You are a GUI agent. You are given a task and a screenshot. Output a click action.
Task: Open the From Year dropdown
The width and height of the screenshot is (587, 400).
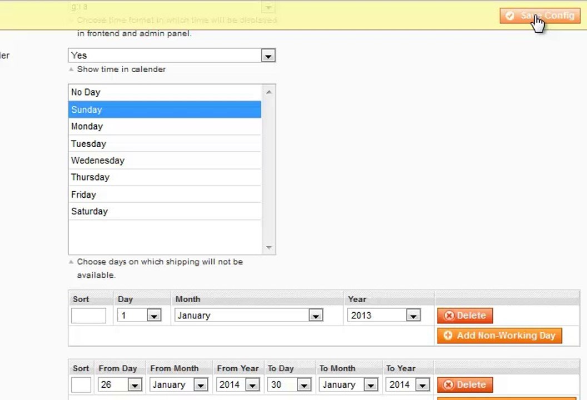pyautogui.click(x=238, y=384)
